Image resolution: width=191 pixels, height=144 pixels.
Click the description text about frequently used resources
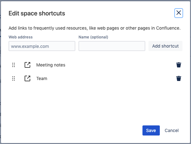coord(95,28)
